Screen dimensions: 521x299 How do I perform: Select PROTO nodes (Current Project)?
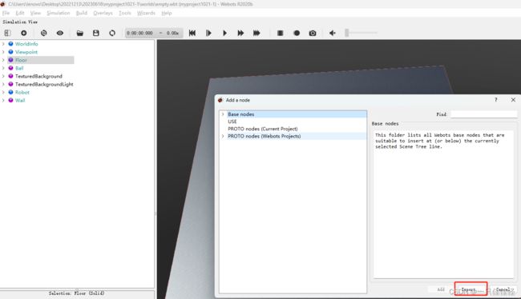pyautogui.click(x=262, y=129)
